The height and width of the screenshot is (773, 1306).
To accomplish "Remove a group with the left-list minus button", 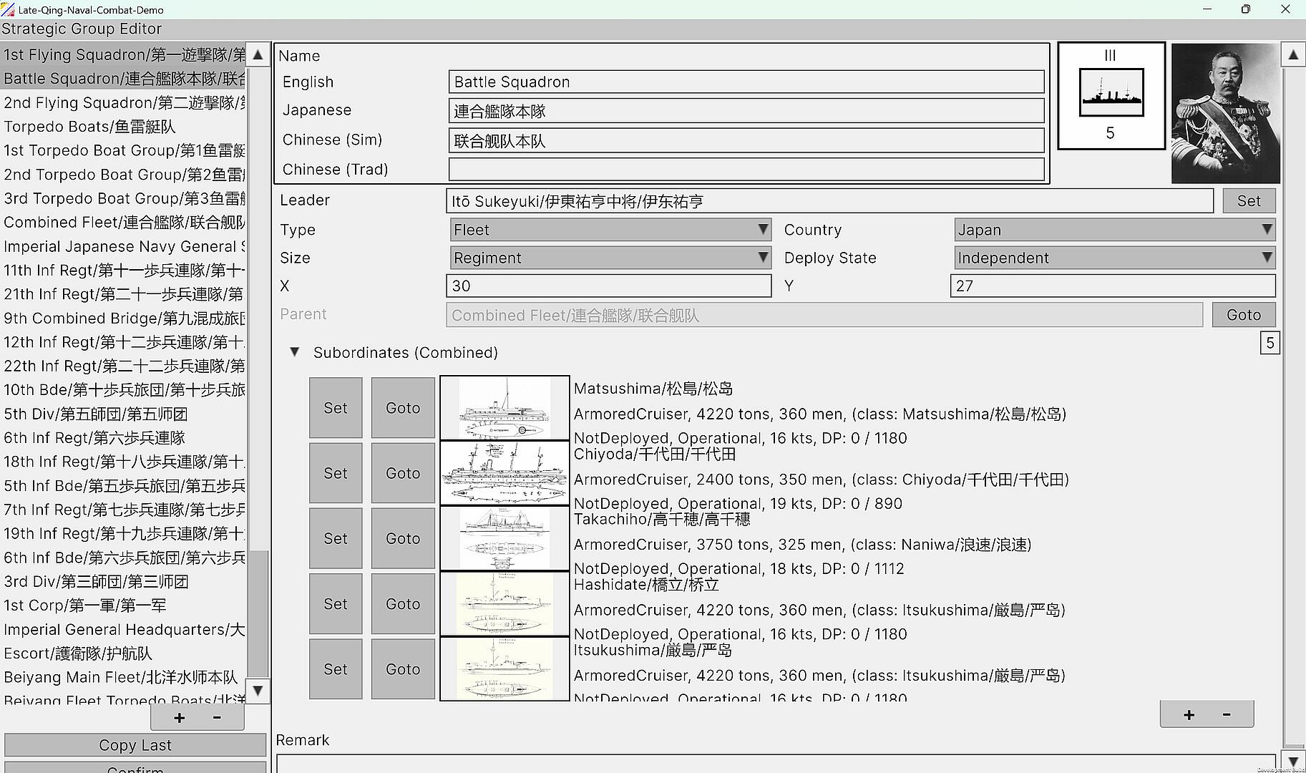I will [217, 717].
